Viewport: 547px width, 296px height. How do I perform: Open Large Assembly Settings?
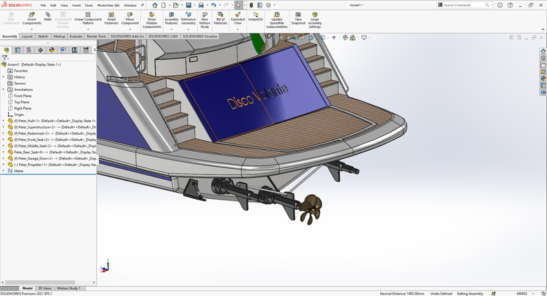point(315,21)
